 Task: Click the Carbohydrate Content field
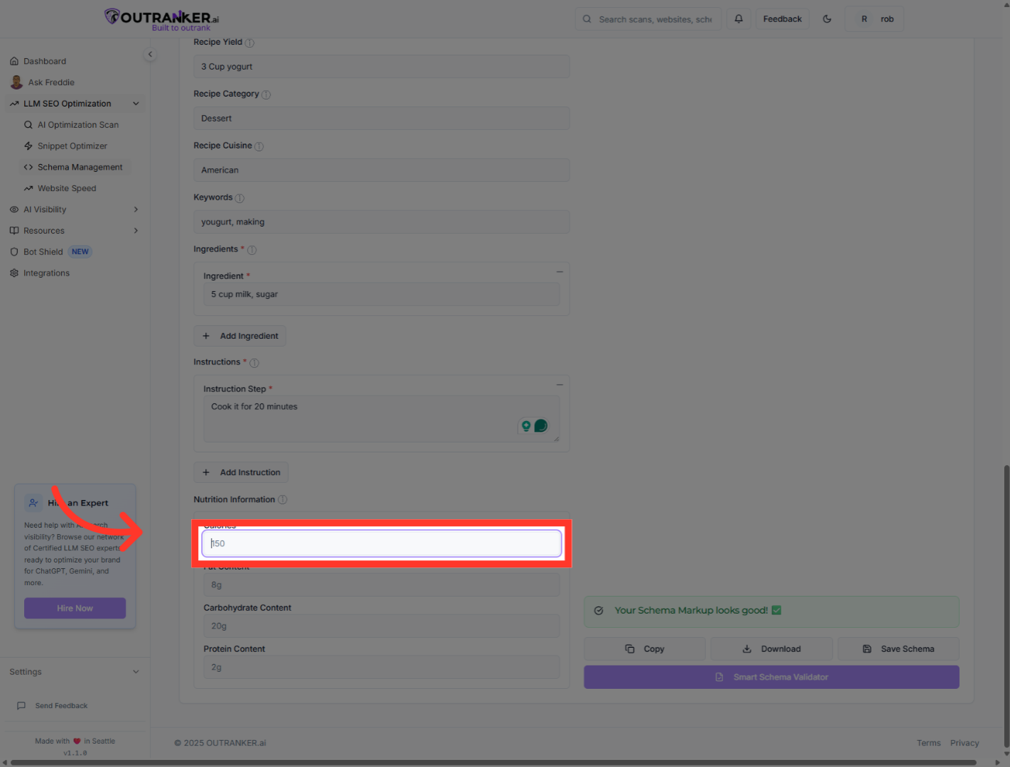click(381, 626)
